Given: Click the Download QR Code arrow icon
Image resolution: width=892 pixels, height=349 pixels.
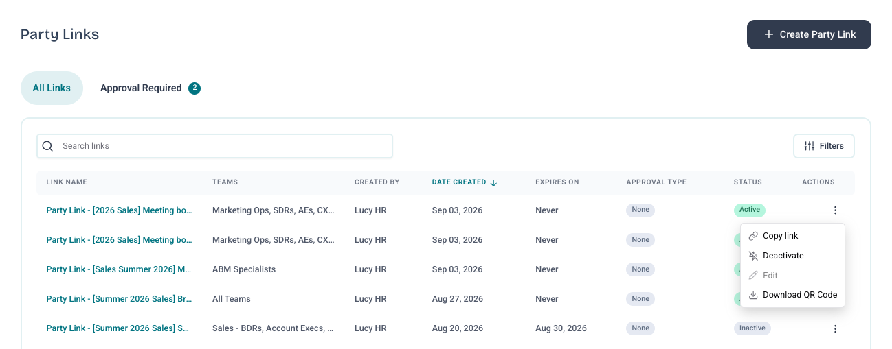Looking at the screenshot, I should coord(753,295).
